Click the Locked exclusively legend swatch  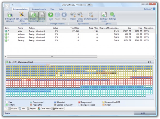pos(55,105)
